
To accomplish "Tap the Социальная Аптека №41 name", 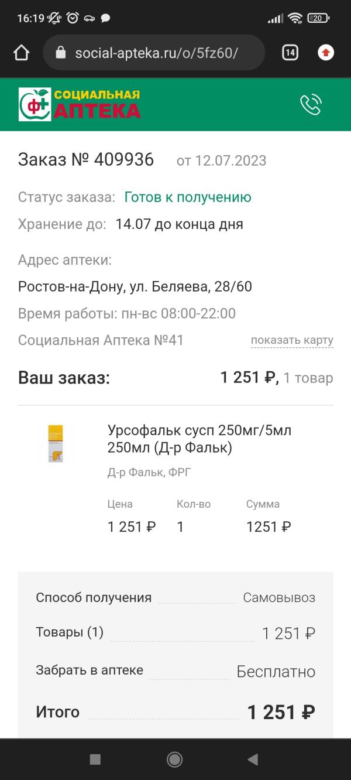I will 101,340.
